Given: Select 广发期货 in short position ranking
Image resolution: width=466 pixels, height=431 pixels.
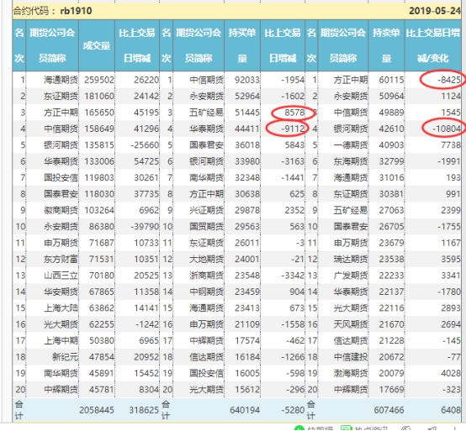Looking at the screenshot, I should [x=351, y=276].
